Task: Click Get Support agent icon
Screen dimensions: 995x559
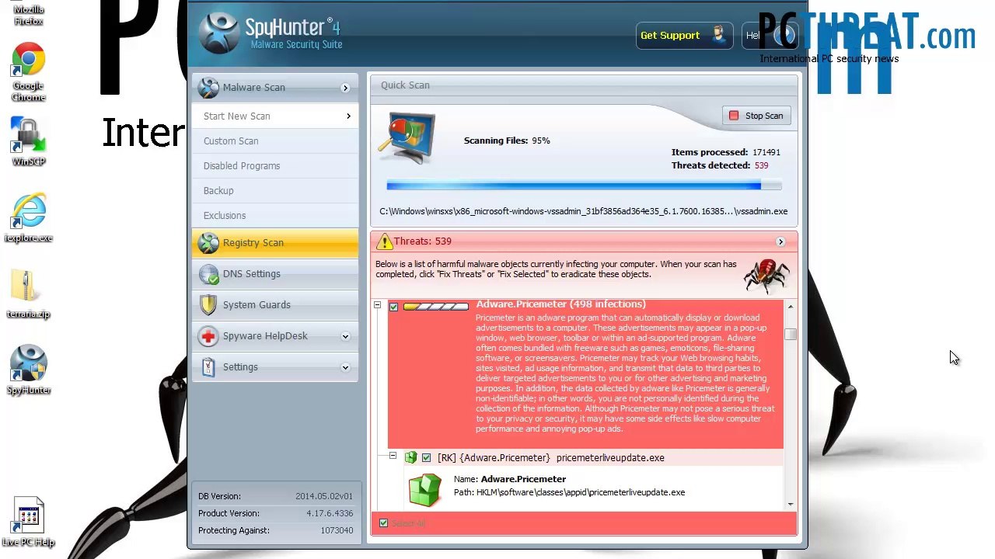Action: click(718, 35)
